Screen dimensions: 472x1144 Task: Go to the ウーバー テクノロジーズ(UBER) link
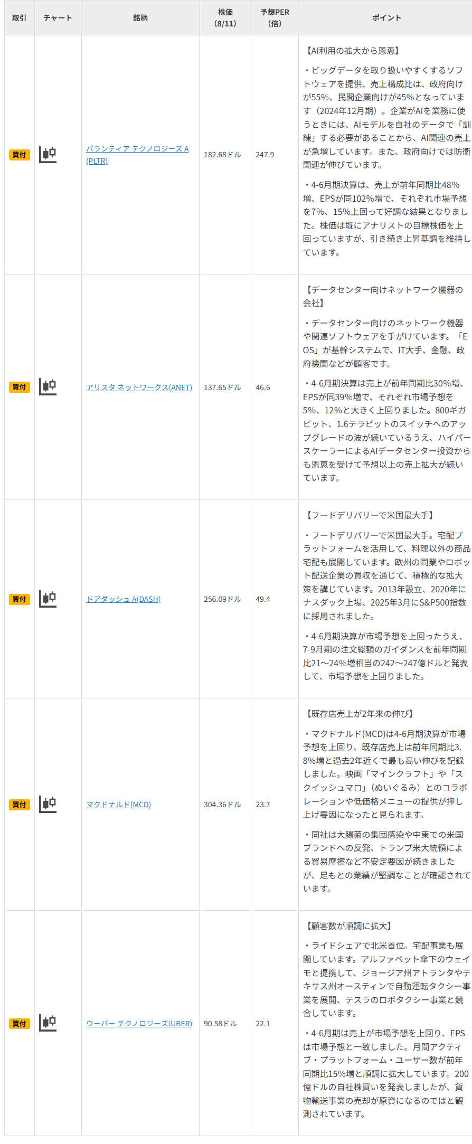[139, 1023]
